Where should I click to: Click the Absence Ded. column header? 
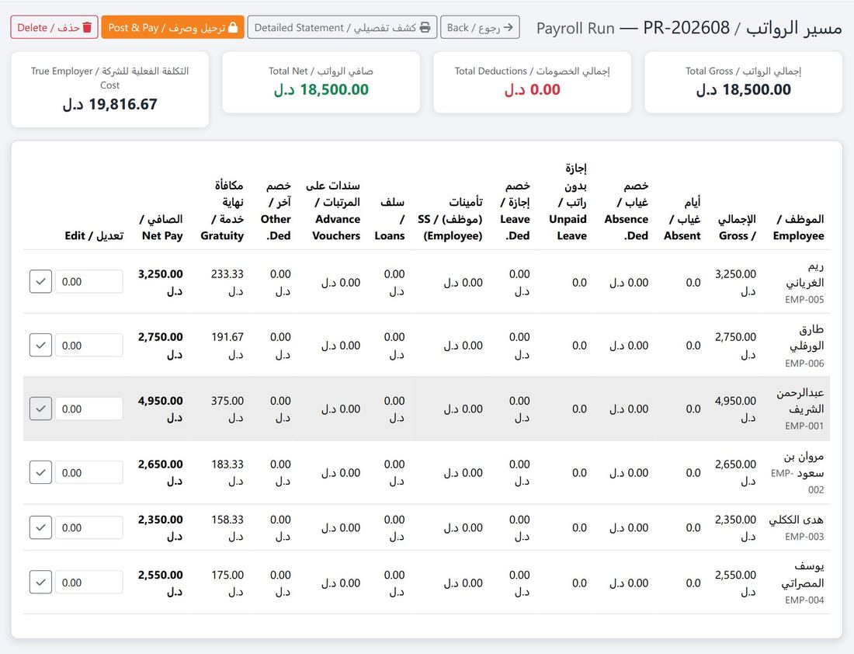click(627, 210)
